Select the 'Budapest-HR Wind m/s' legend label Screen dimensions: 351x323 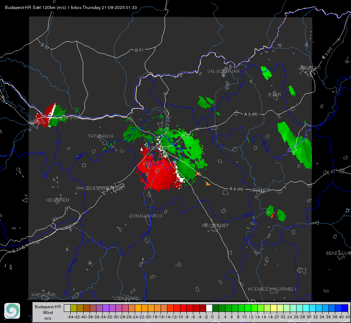[48, 313]
